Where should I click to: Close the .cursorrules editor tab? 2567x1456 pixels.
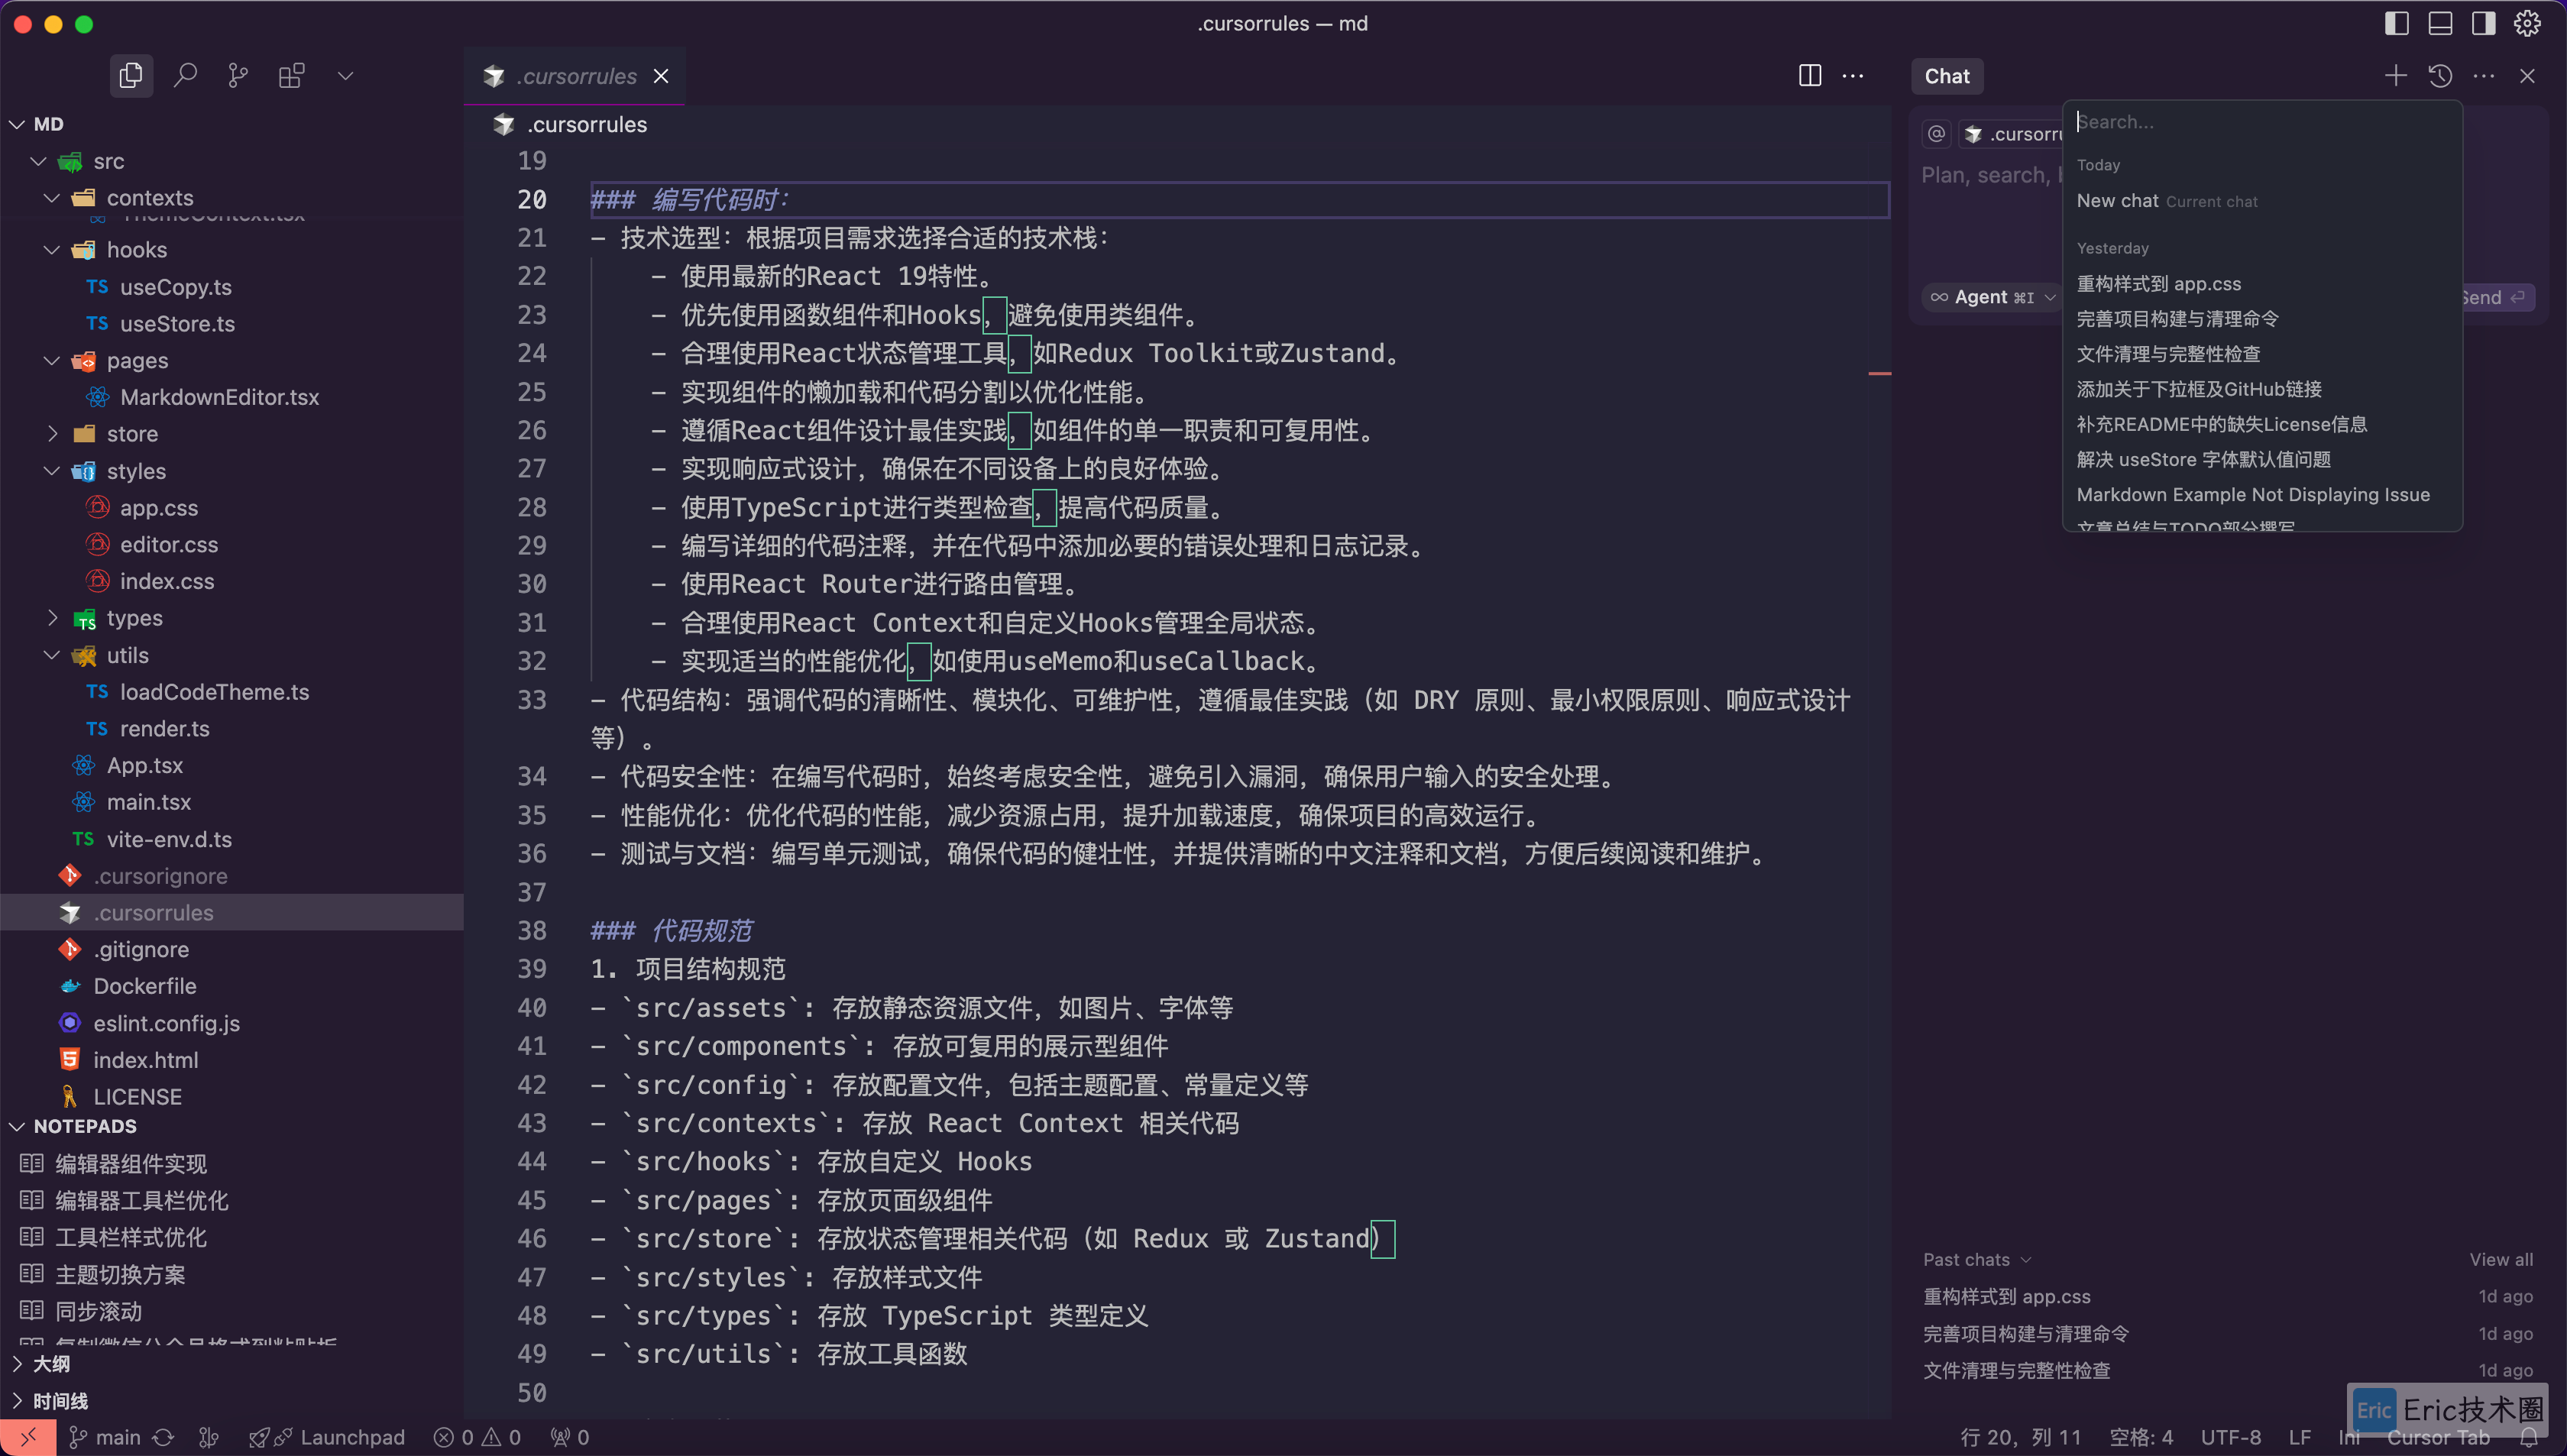click(x=661, y=76)
